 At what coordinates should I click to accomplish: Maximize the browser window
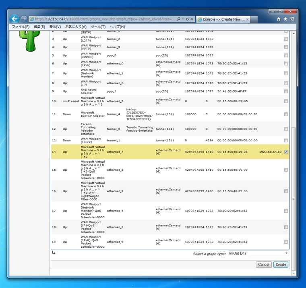point(280,11)
